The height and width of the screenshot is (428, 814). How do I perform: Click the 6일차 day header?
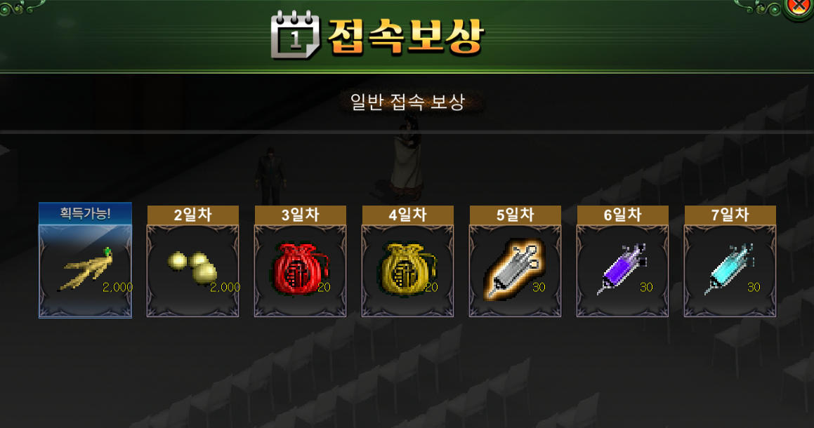(623, 215)
